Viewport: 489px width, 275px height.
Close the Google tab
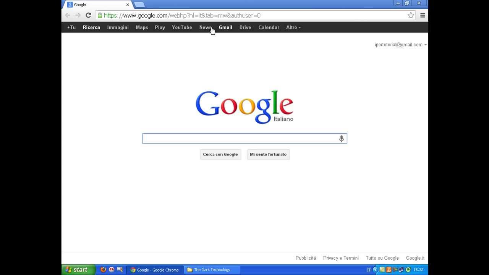(x=128, y=5)
